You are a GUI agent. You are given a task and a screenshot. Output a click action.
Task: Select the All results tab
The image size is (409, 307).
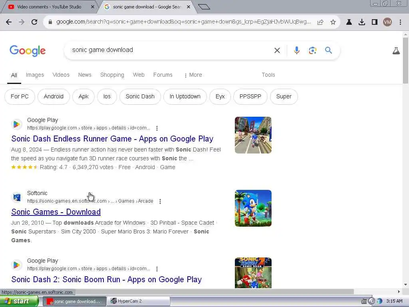[14, 75]
